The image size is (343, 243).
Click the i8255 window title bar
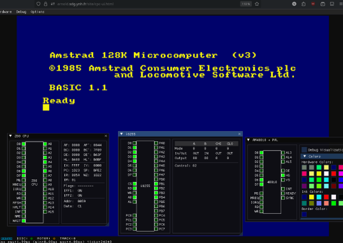click(180, 134)
